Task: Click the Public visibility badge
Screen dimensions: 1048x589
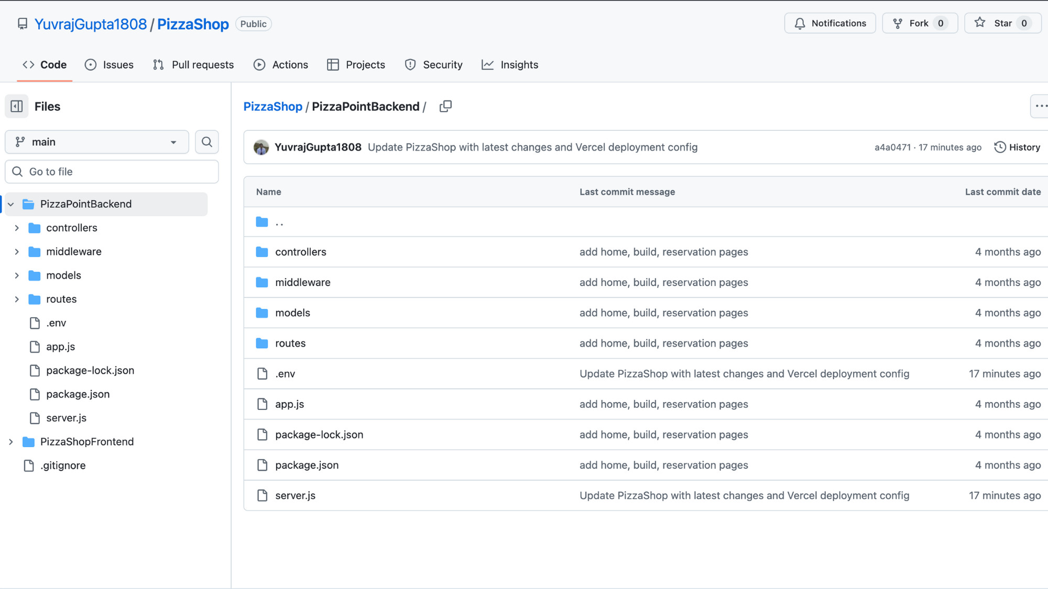Action: pyautogui.click(x=254, y=24)
